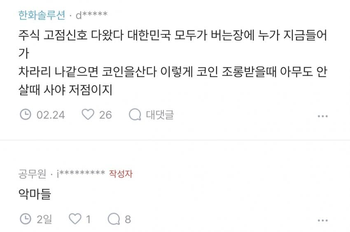Select the 악마들 reply text
The height and width of the screenshot is (232, 350).
pos(35,194)
